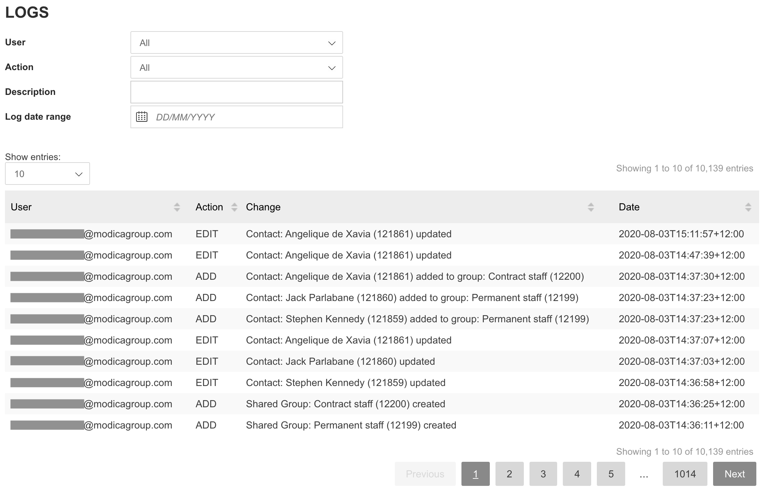This screenshot has width=762, height=488.
Task: Click the calendar icon in Log date range
Action: tap(142, 117)
